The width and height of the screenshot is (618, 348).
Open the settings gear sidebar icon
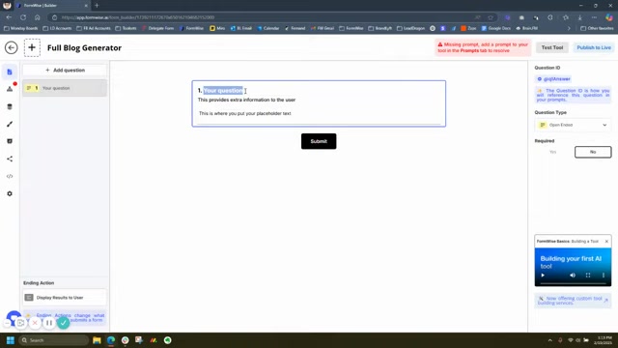10,193
